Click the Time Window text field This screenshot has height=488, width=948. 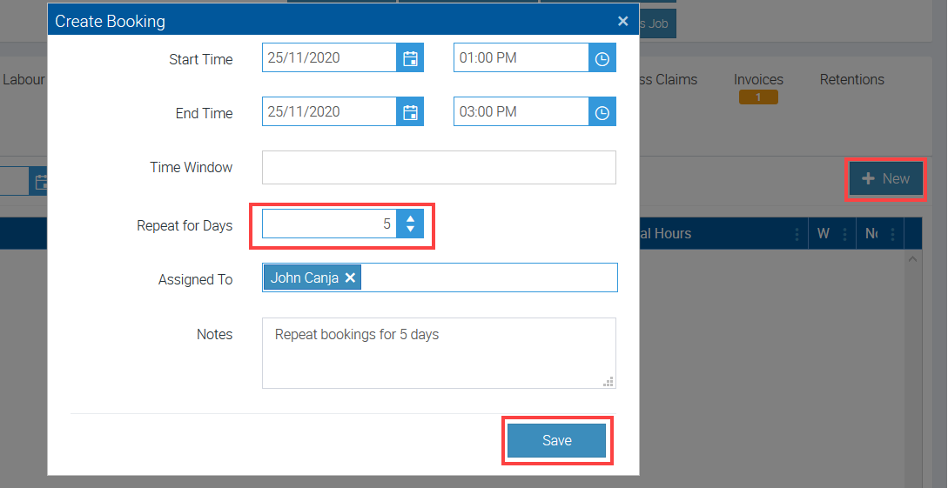439,168
